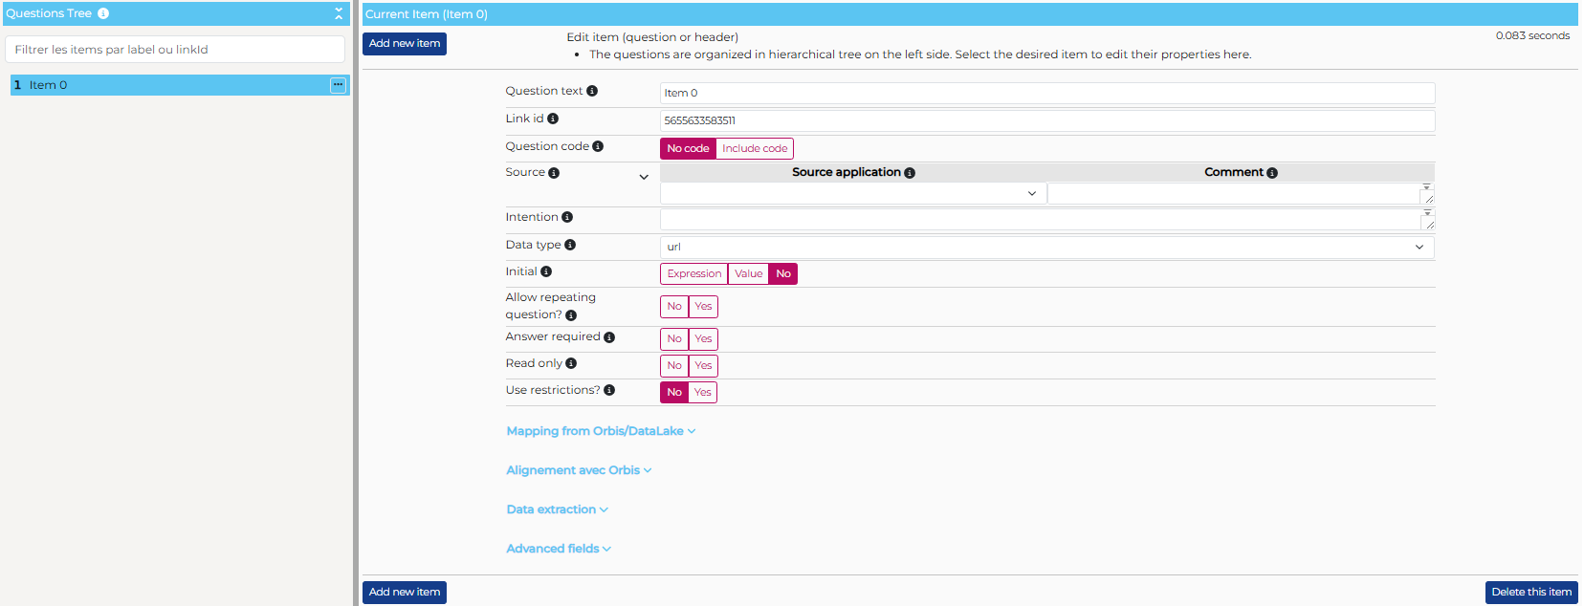Expand the Advanced fields section
The image size is (1584, 606).
[x=558, y=549]
